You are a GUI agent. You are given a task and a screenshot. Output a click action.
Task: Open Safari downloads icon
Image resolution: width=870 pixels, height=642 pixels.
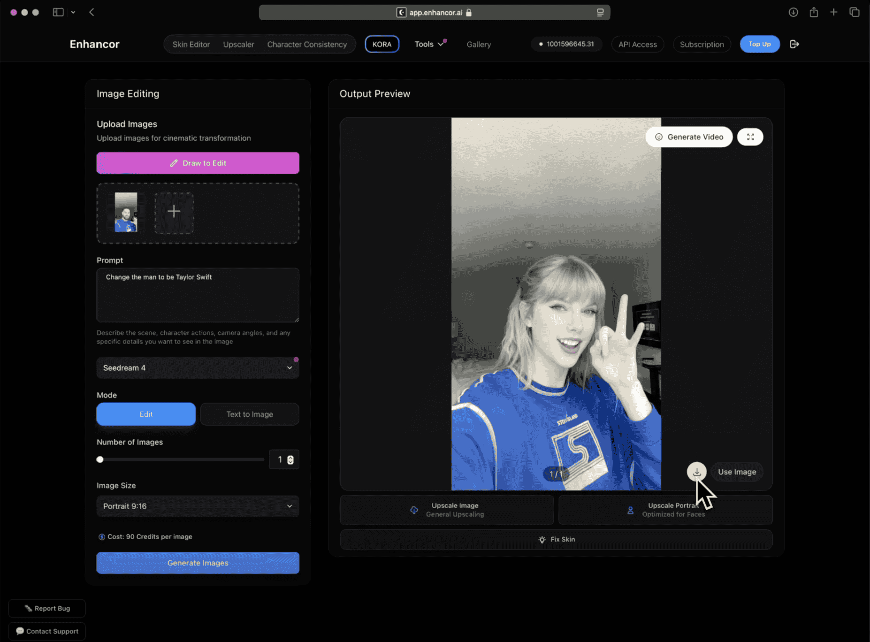[793, 12]
